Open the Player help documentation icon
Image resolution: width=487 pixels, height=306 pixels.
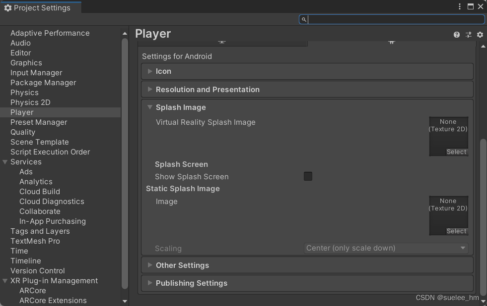(457, 35)
